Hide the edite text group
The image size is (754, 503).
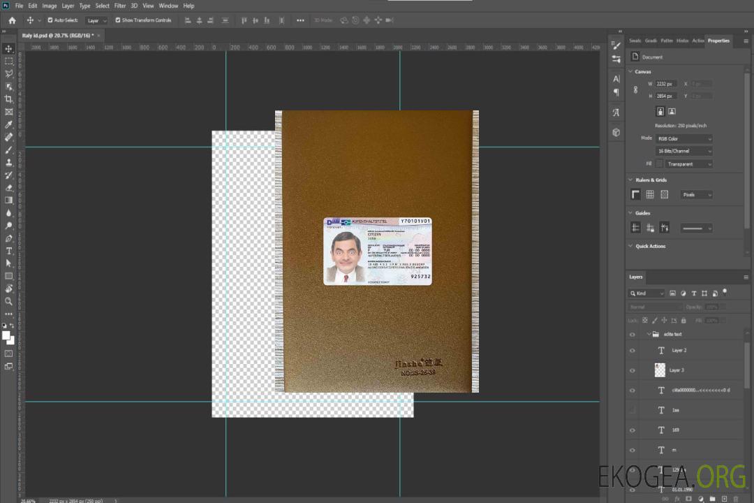click(633, 335)
